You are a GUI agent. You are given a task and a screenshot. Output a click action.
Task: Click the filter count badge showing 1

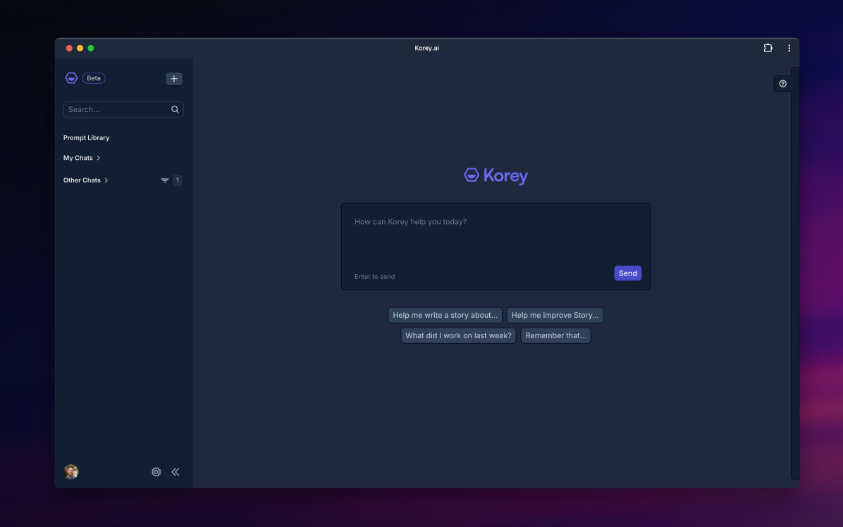tap(178, 180)
